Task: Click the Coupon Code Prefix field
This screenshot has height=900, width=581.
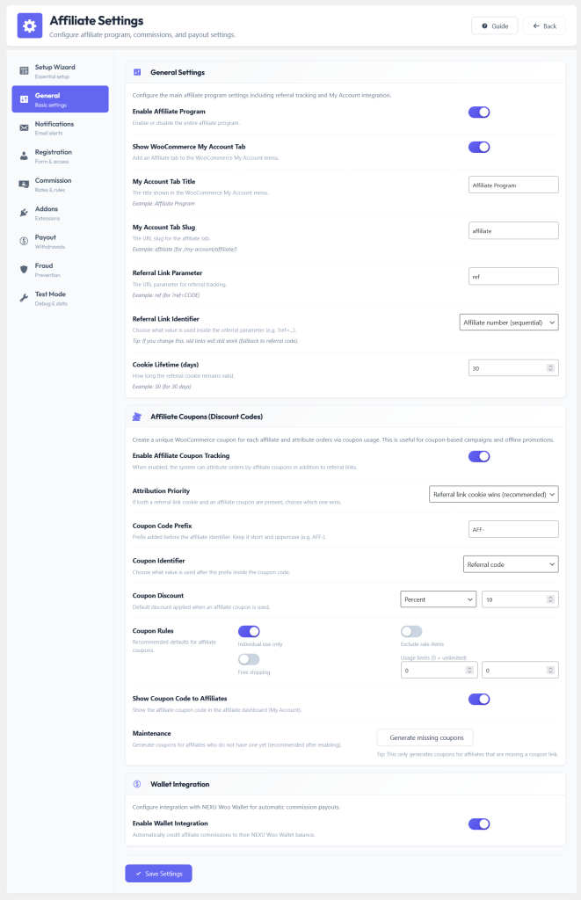Action: (x=513, y=529)
